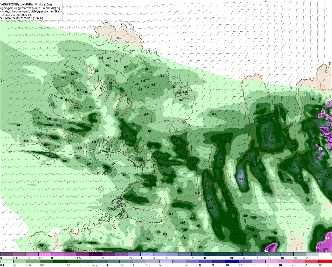Viewport: 332px width, 267px height.
Task: Click the 3.3 precipitation value on the map
Action: [x=319, y=179]
